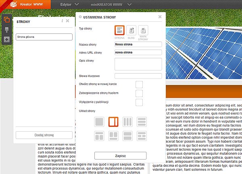
Task: Click the info icon in STRONY panel
Action: click(x=62, y=21)
